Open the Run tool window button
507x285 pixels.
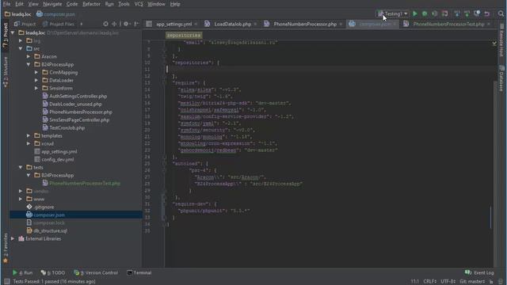click(x=22, y=272)
